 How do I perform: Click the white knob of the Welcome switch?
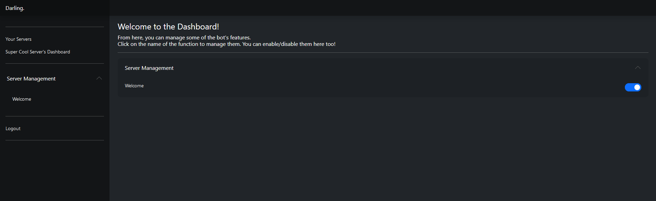coord(637,87)
